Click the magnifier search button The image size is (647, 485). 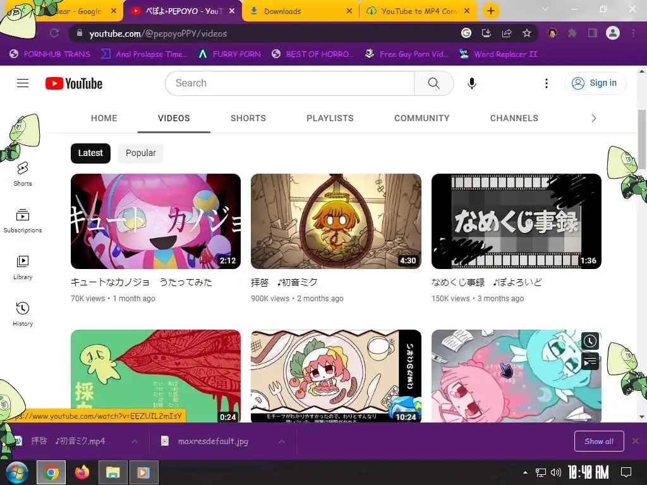pyautogui.click(x=433, y=83)
